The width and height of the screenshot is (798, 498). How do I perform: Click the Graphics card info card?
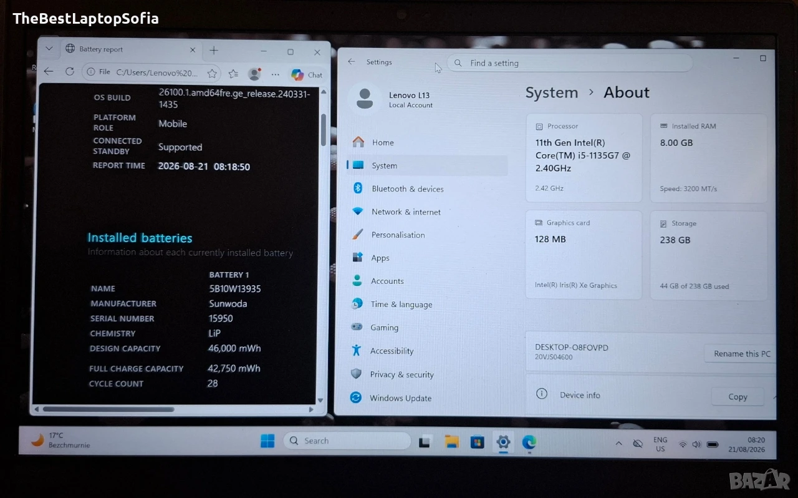pyautogui.click(x=584, y=255)
